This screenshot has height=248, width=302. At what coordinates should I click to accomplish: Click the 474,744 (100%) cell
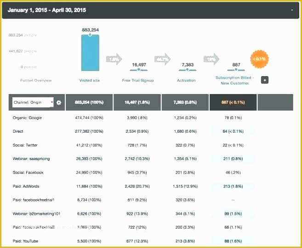click(89, 118)
